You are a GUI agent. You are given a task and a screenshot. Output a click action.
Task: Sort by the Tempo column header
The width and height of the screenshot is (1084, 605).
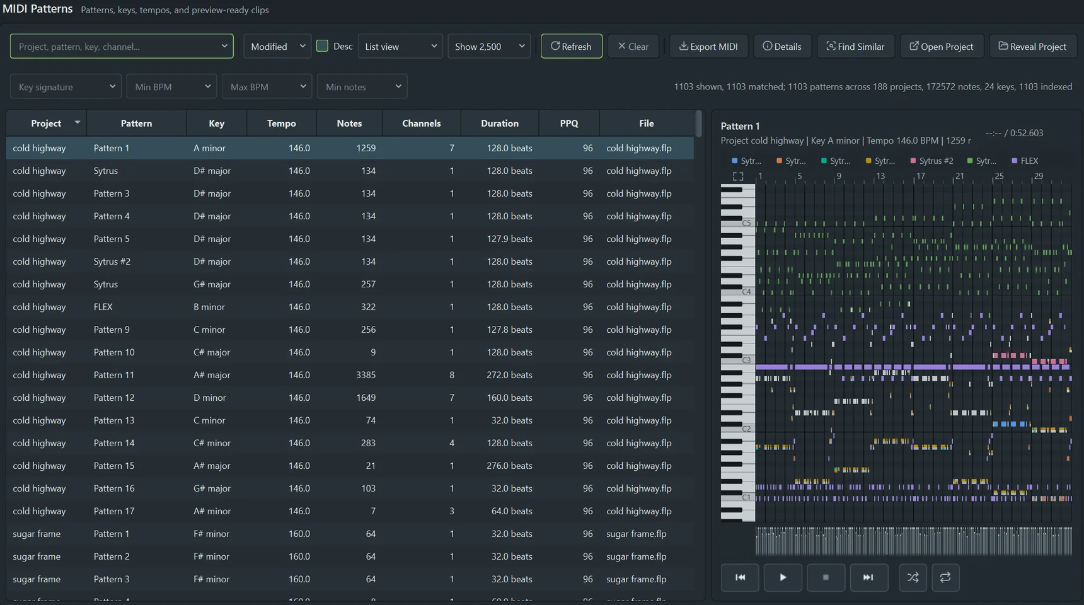[x=281, y=123]
